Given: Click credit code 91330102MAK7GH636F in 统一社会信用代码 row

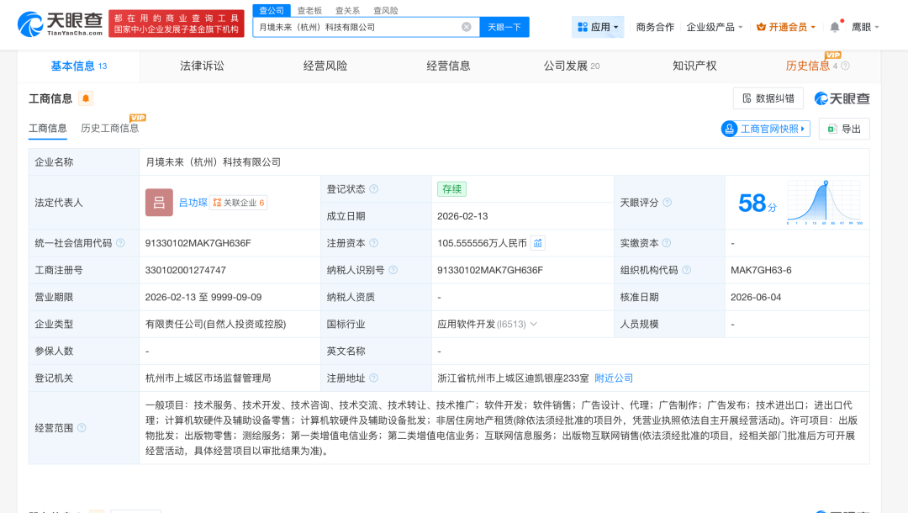Looking at the screenshot, I should coord(198,243).
